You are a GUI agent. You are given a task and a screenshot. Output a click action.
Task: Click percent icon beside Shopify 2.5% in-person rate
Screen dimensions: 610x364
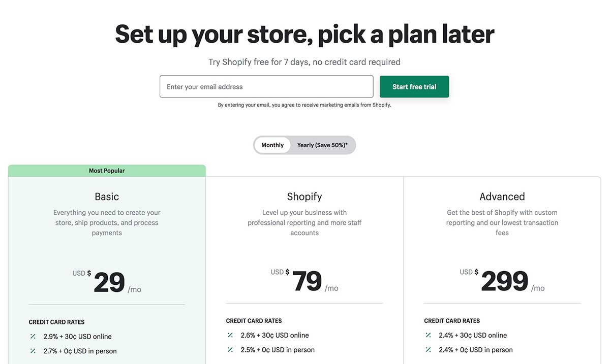point(230,350)
